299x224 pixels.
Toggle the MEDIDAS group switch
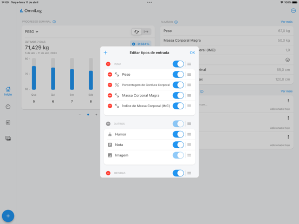(x=178, y=173)
